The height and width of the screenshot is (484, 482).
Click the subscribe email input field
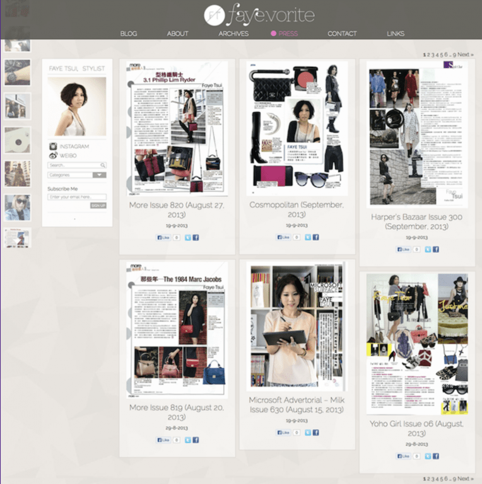(x=77, y=197)
